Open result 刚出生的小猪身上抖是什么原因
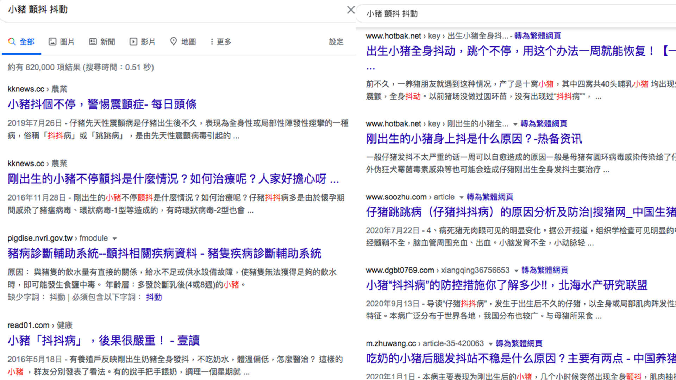 click(x=474, y=139)
